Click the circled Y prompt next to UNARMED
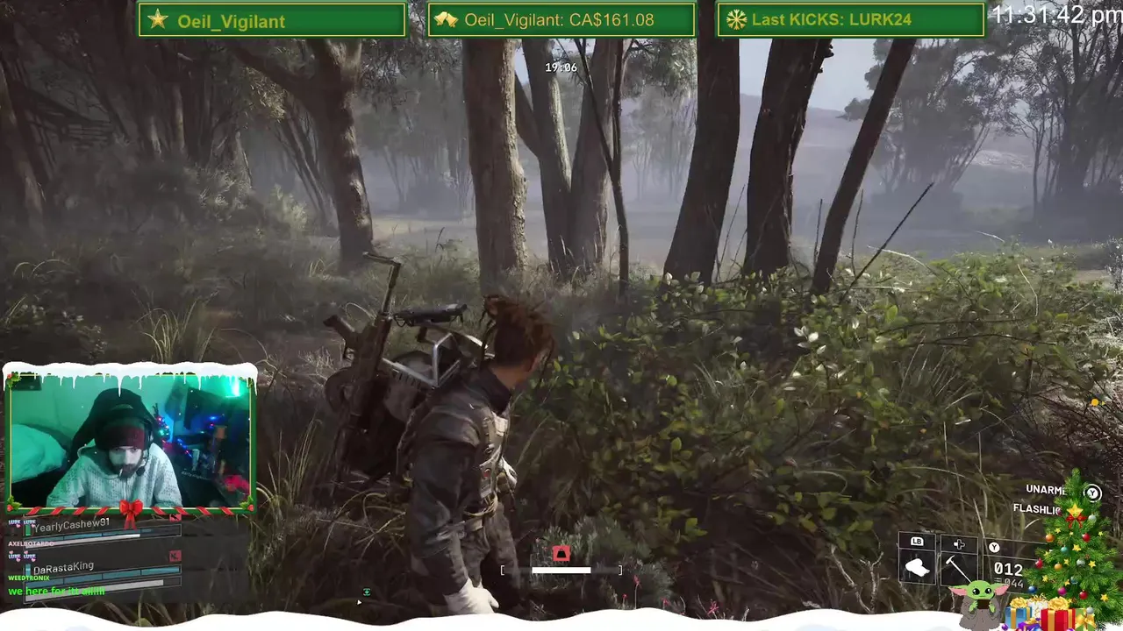Image resolution: width=1123 pixels, height=631 pixels. pyautogui.click(x=1092, y=493)
